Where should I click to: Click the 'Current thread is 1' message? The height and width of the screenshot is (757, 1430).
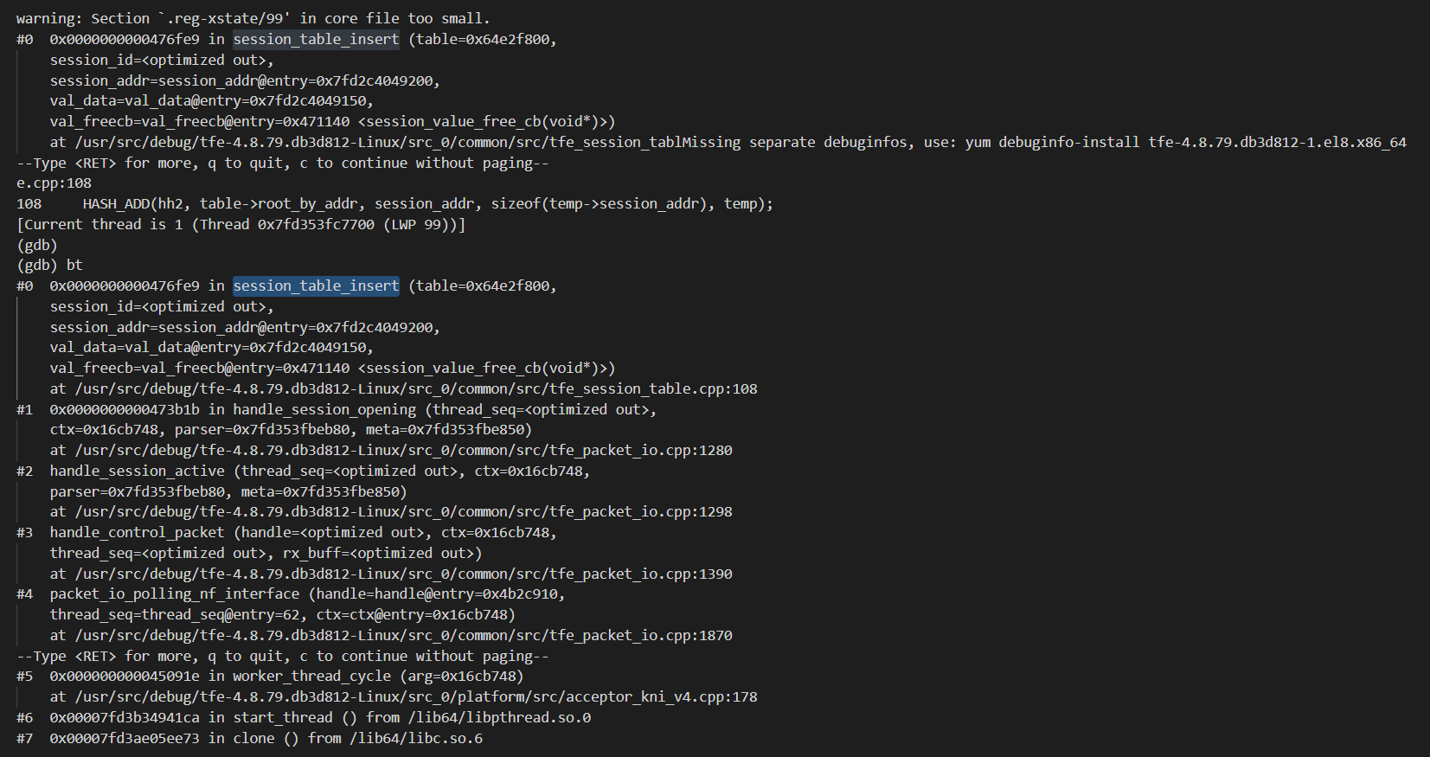(104, 225)
